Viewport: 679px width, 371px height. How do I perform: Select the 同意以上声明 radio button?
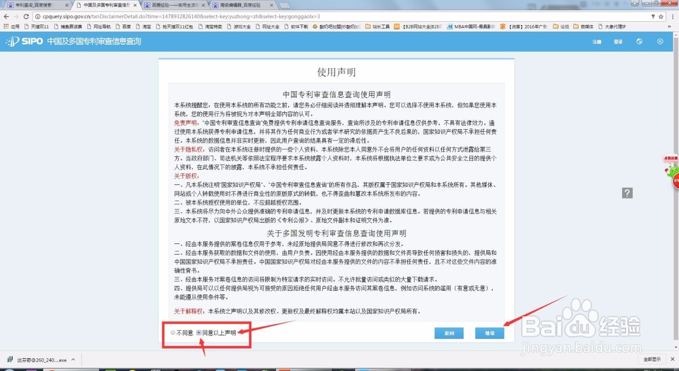point(199,333)
